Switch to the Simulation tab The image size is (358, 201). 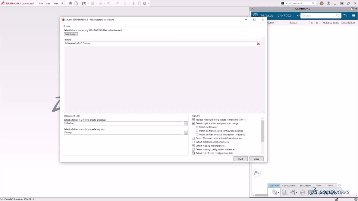pos(305,185)
